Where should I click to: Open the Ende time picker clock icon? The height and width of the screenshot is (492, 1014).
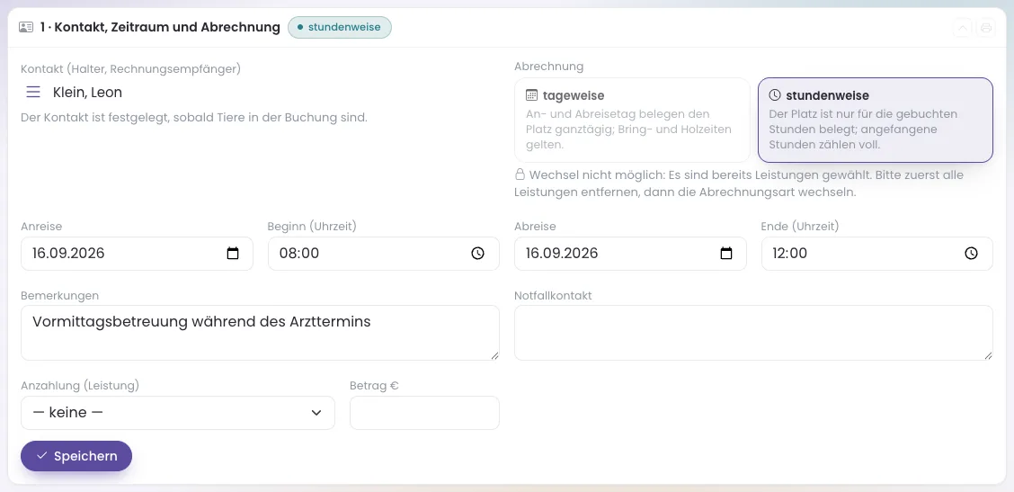(x=972, y=253)
